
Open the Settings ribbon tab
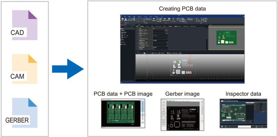tap(156, 17)
